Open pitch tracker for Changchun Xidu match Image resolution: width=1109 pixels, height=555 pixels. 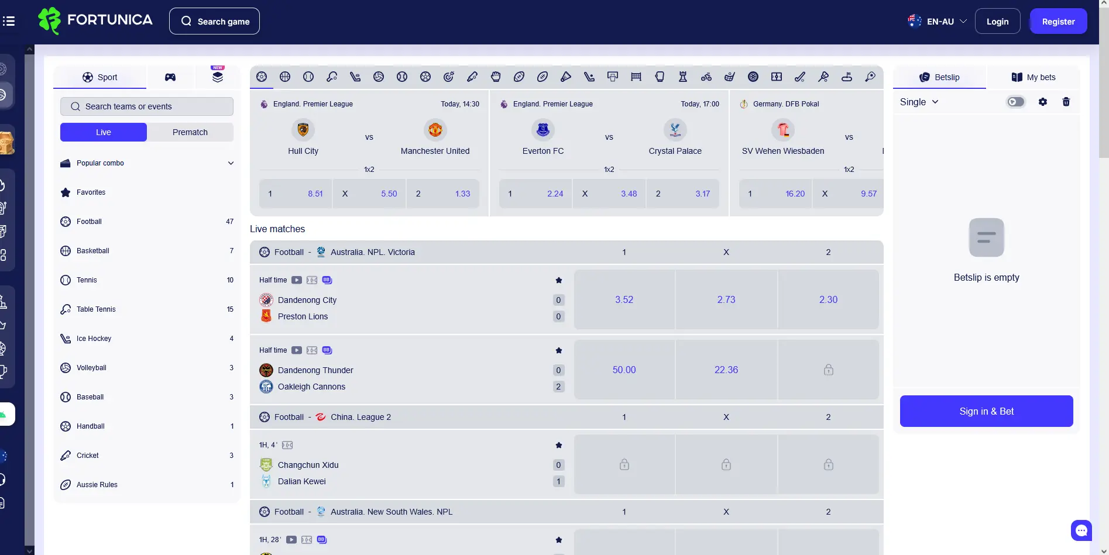click(x=287, y=445)
